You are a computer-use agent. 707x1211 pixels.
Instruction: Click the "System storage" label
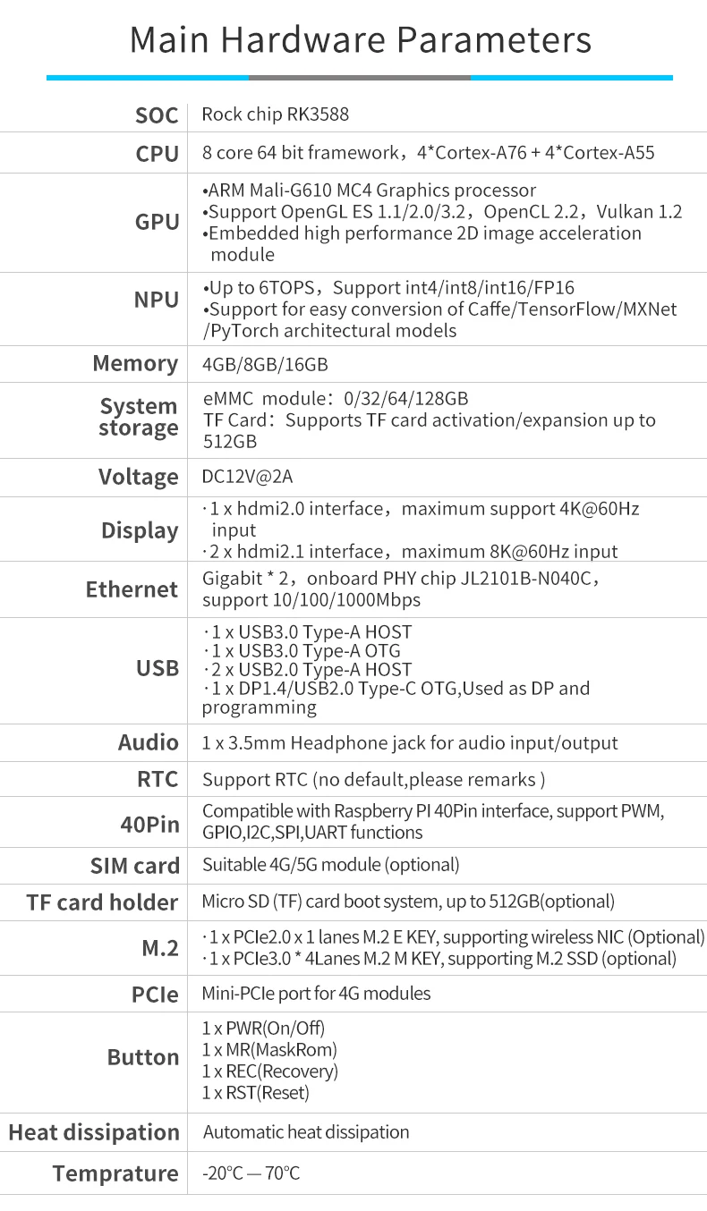[x=138, y=417]
